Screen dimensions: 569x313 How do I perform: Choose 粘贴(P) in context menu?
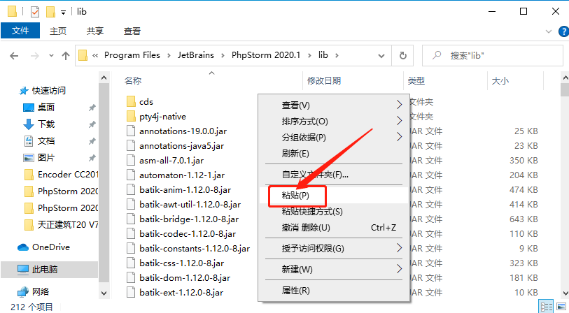tap(334, 196)
